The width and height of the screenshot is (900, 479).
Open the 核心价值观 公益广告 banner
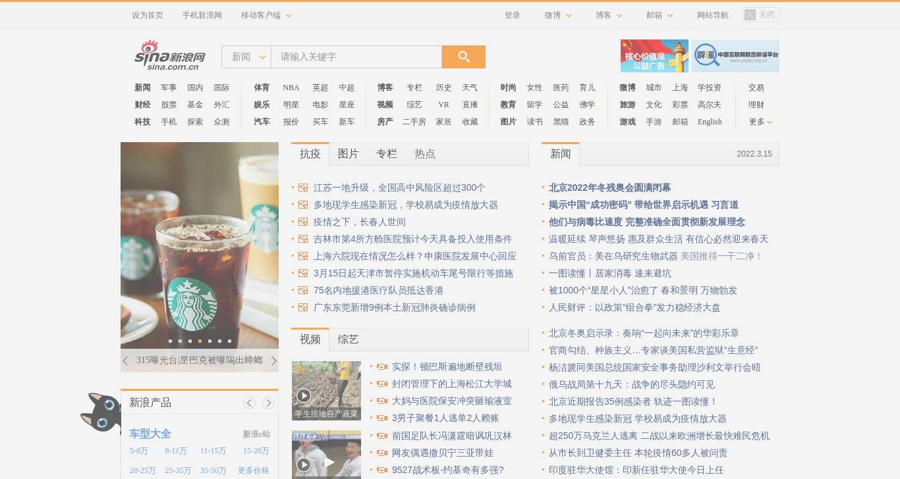point(654,56)
